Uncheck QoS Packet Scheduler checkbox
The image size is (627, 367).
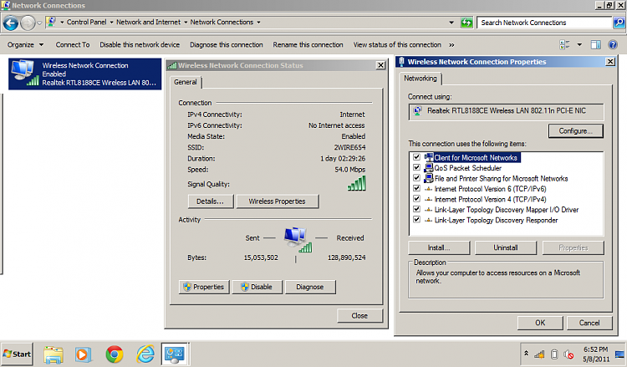416,167
